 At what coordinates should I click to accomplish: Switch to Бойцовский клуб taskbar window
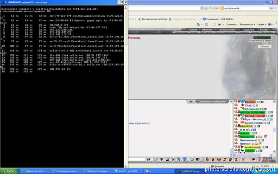(36, 171)
